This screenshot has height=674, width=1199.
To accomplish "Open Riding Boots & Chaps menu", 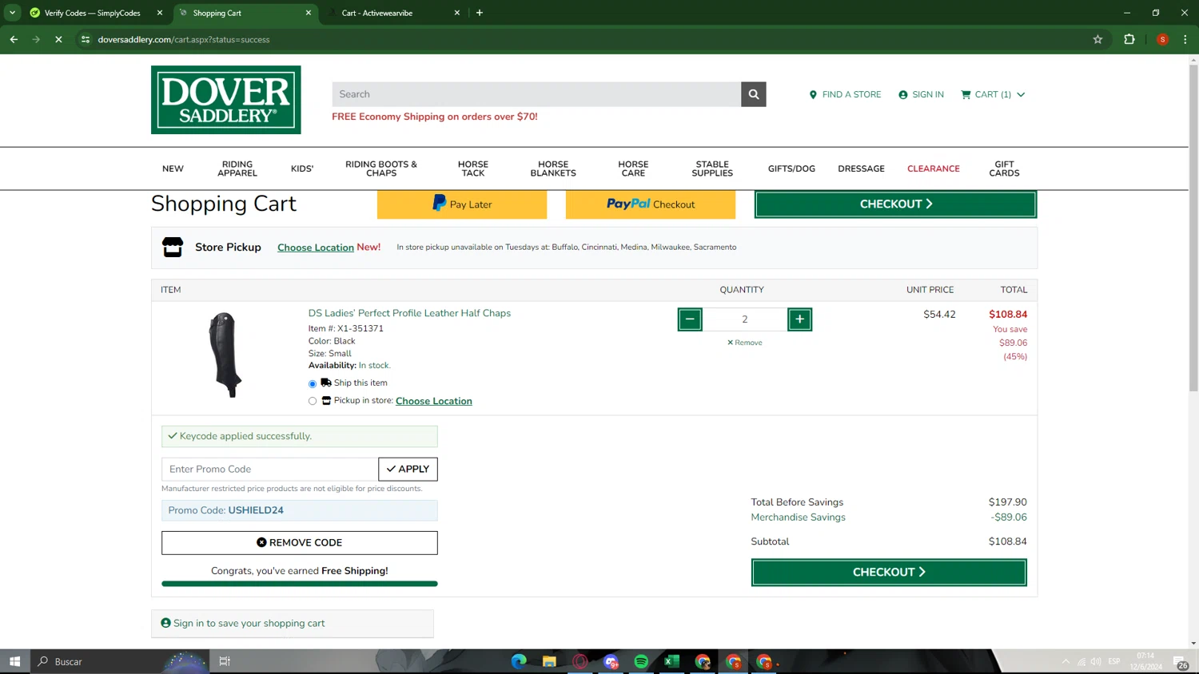I will click(x=381, y=168).
